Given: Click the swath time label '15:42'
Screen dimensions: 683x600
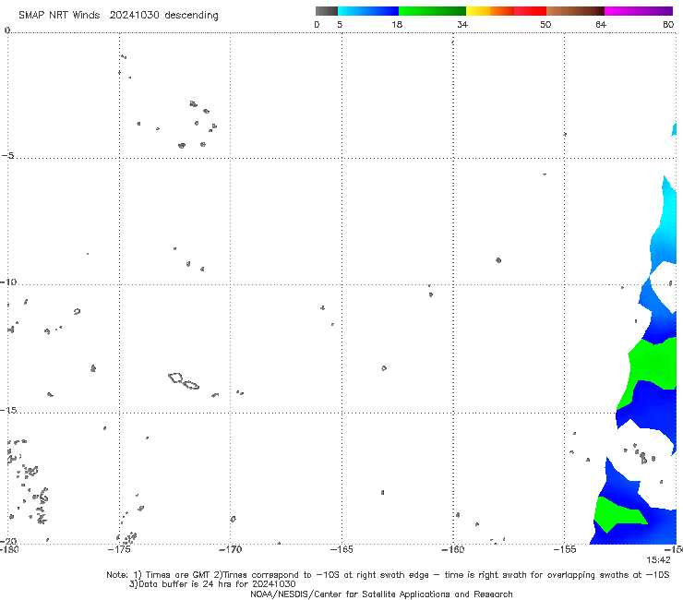Looking at the screenshot, I should (x=658, y=560).
